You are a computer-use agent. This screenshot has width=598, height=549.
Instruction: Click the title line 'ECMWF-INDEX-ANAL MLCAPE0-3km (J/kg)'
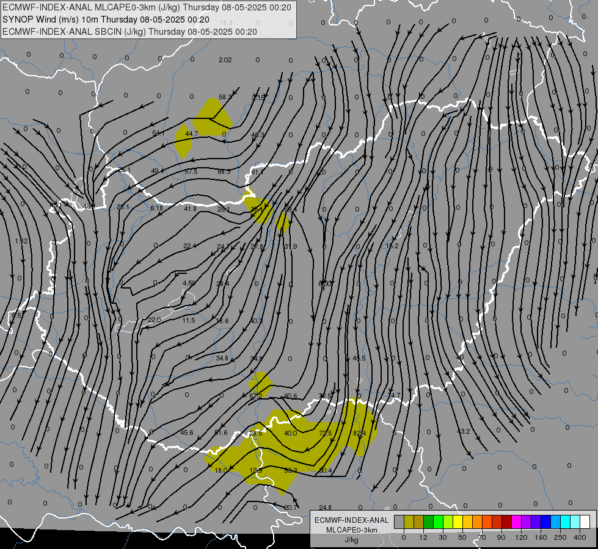[147, 7]
